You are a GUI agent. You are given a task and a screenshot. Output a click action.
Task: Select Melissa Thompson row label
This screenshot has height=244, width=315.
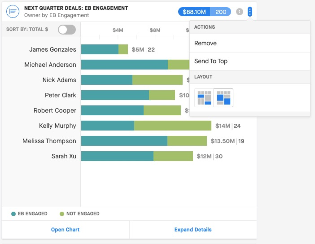[49, 141]
